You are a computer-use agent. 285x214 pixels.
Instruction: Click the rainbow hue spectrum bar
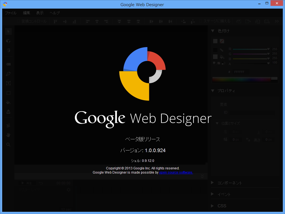click(242, 79)
